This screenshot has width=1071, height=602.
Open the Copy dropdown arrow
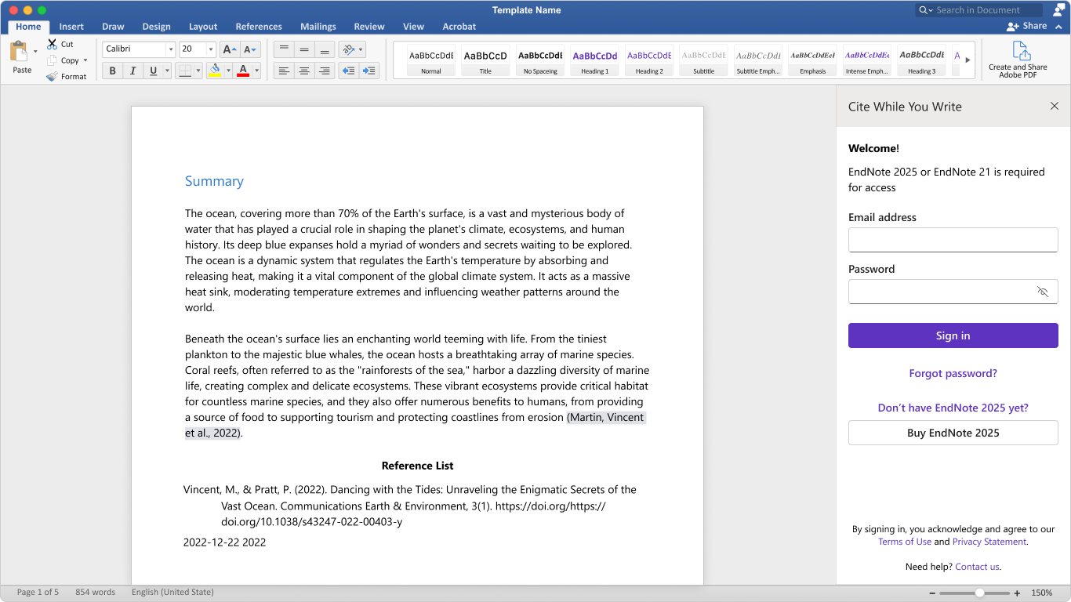85,60
